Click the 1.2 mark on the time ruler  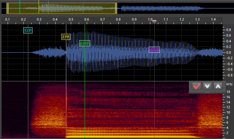(x=182, y=20)
